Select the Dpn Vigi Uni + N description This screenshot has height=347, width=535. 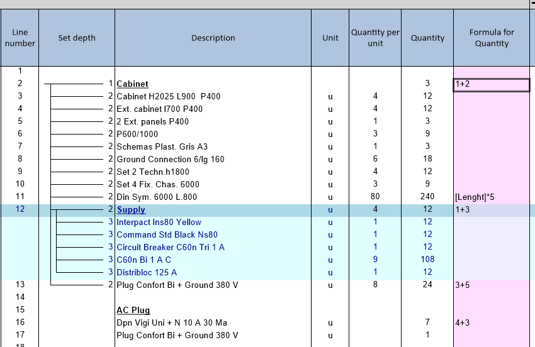[172, 322]
